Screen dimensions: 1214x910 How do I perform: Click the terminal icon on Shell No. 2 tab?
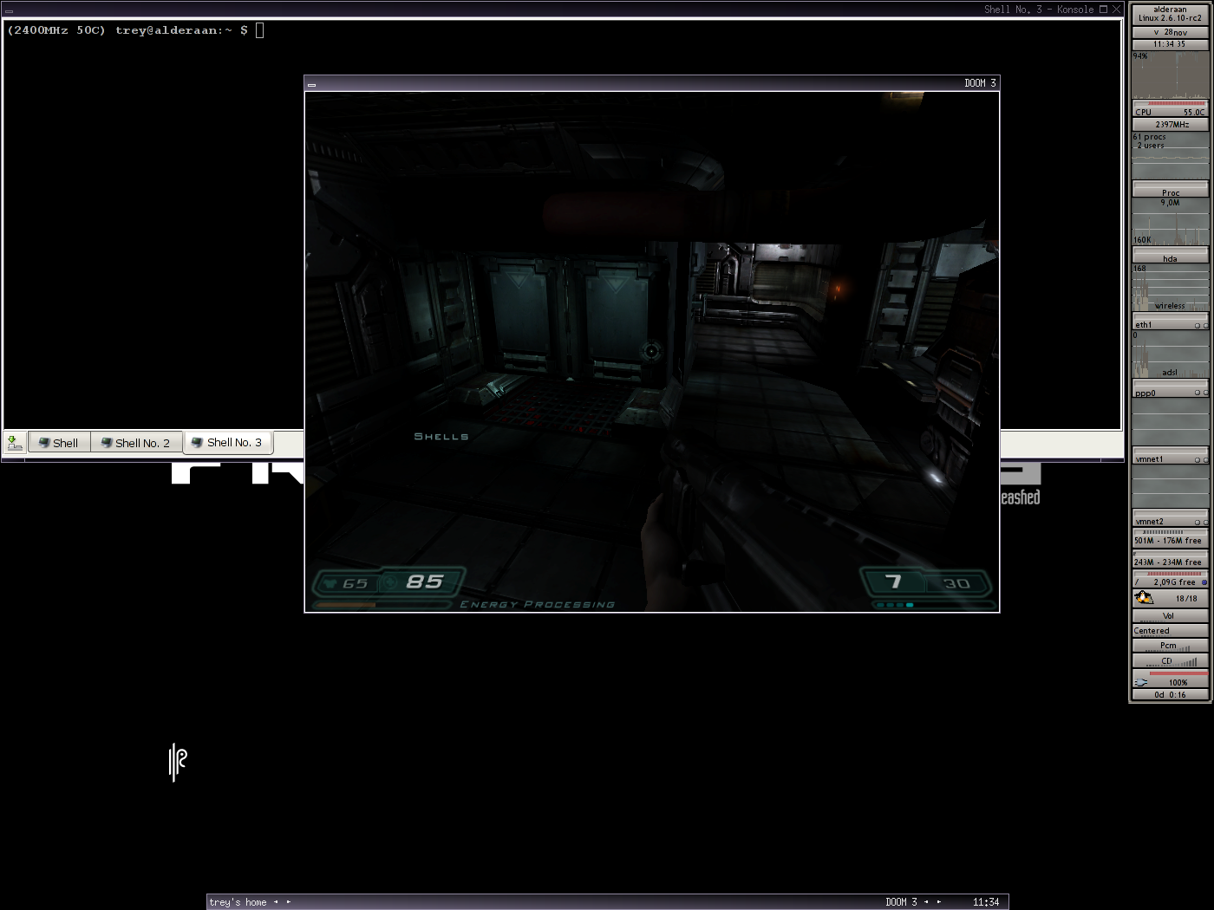[107, 443]
